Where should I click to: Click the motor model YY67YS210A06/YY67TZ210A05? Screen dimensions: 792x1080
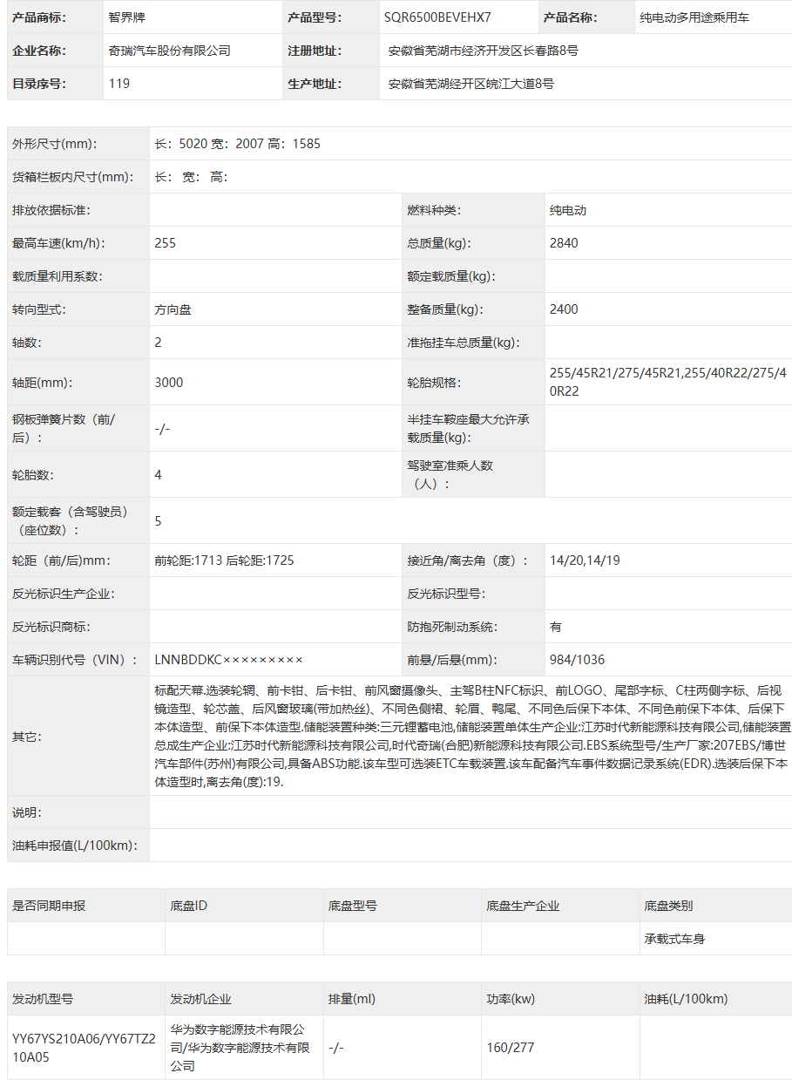tap(85, 1047)
